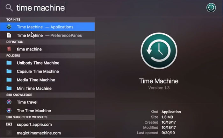223x138 pixels.
Task: Click the large Time Machine preview icon
Action: click(159, 51)
